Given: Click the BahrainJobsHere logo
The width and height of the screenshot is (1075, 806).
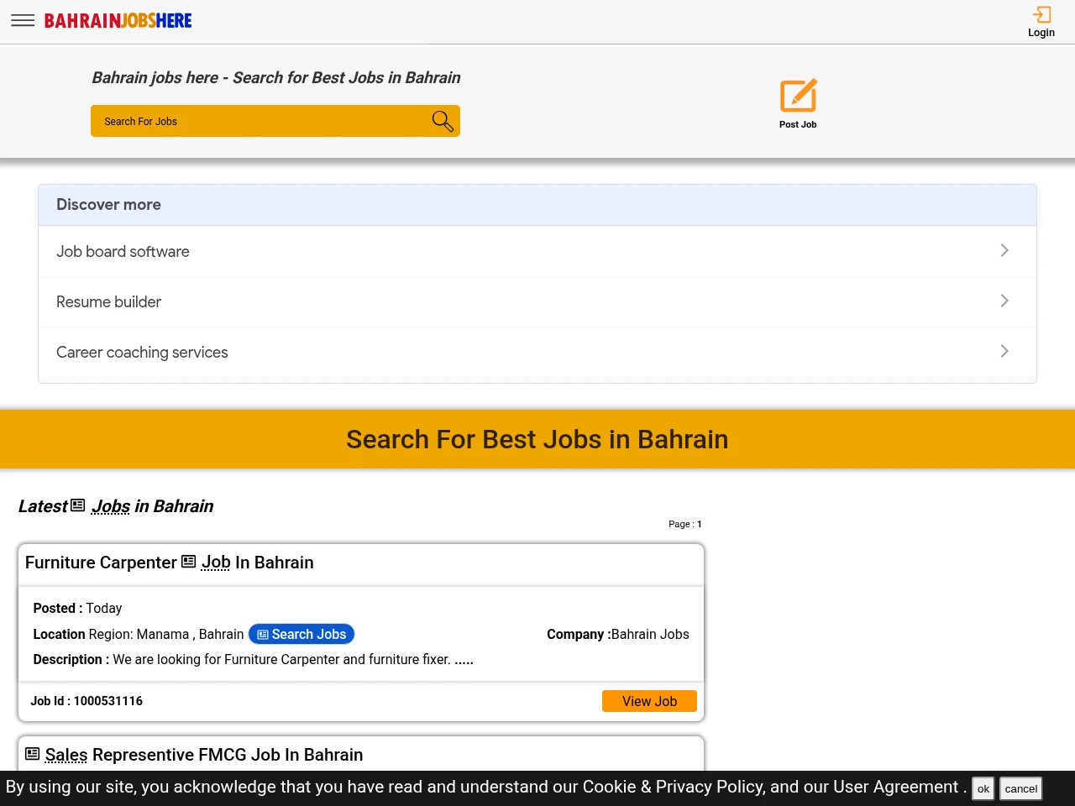Looking at the screenshot, I should click(x=118, y=20).
